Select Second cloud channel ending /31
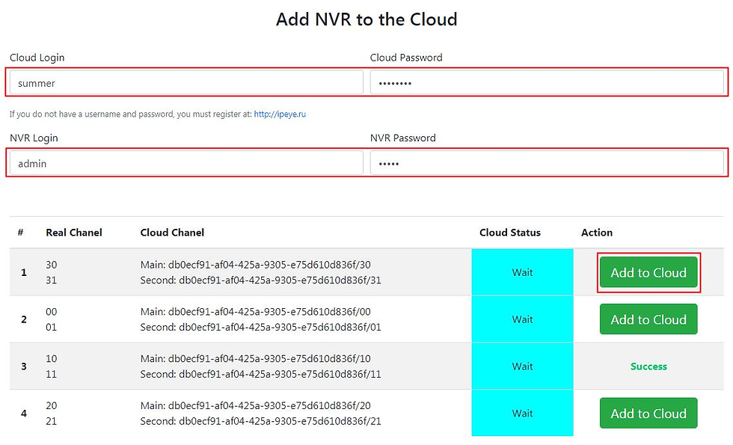The height and width of the screenshot is (445, 733). [260, 280]
